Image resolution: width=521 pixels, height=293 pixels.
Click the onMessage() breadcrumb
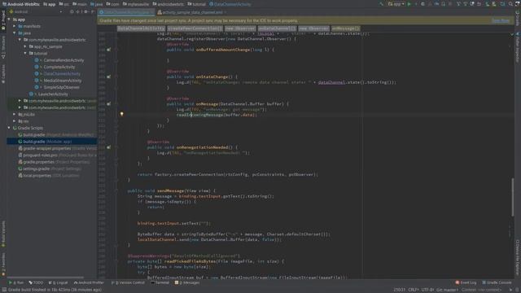click(345, 28)
